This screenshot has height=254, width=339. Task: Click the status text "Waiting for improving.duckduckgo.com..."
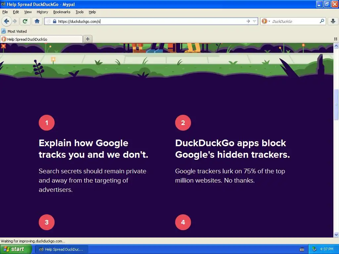click(33, 241)
